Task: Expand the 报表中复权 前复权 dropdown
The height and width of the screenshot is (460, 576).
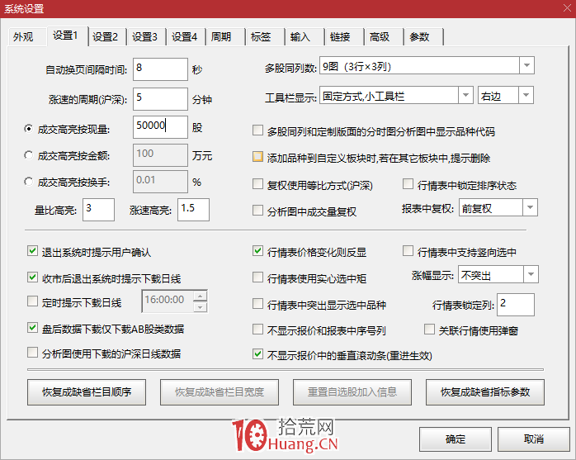Action: pyautogui.click(x=530, y=207)
